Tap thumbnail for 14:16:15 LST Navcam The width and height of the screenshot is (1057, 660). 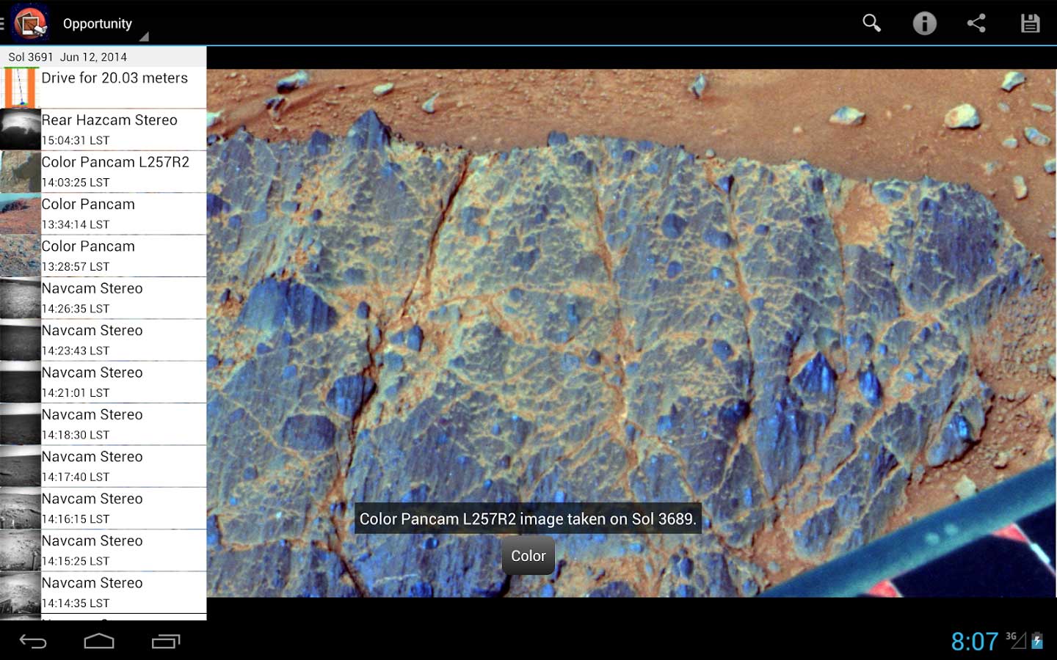(20, 508)
